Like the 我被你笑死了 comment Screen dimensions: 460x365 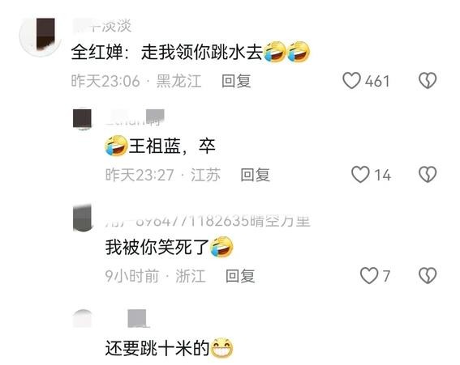tap(369, 275)
